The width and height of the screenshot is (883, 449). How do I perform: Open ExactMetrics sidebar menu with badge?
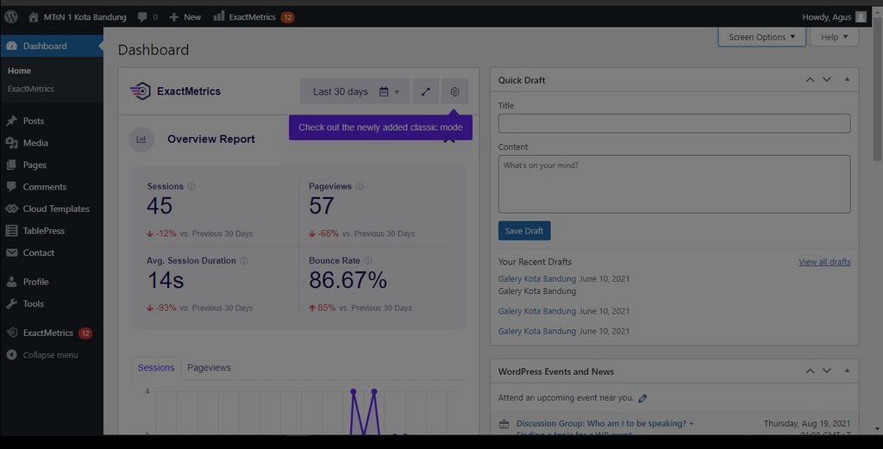point(52,334)
